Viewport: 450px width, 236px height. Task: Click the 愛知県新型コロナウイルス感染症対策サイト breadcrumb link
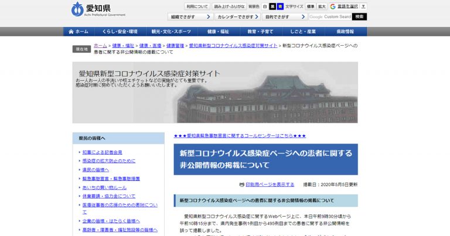[x=233, y=46]
